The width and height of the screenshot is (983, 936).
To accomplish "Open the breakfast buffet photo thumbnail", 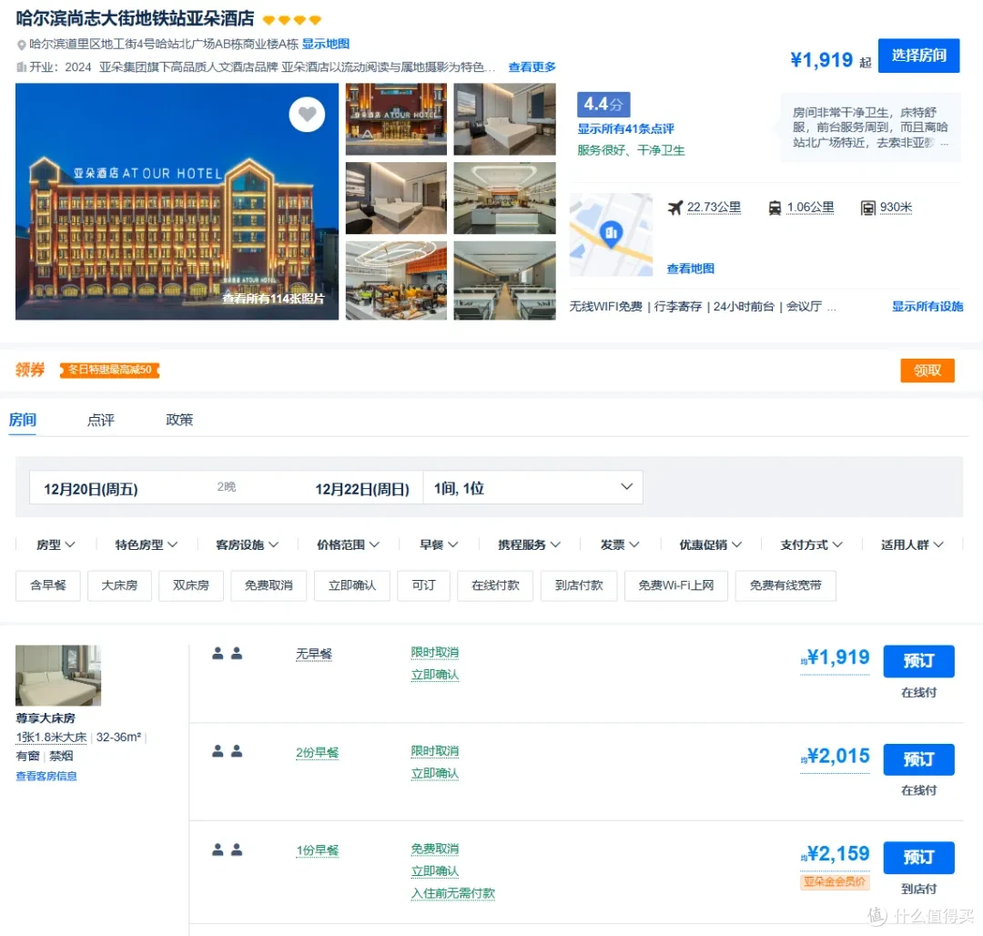I will [x=396, y=280].
